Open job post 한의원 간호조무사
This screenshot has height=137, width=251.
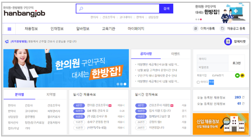coord(98,105)
